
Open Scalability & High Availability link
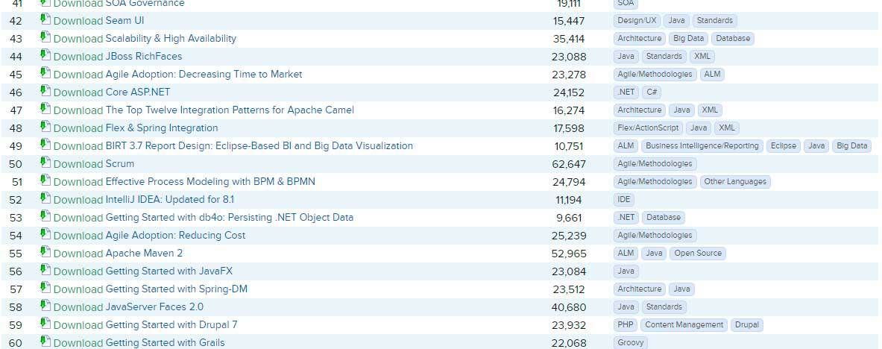[171, 39]
